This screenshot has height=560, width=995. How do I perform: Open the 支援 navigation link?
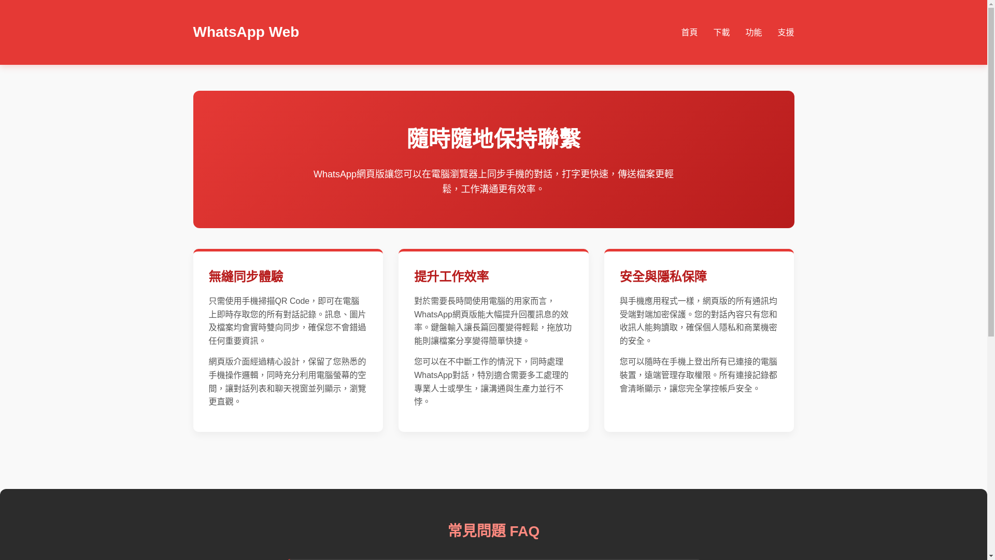pyautogui.click(x=786, y=32)
